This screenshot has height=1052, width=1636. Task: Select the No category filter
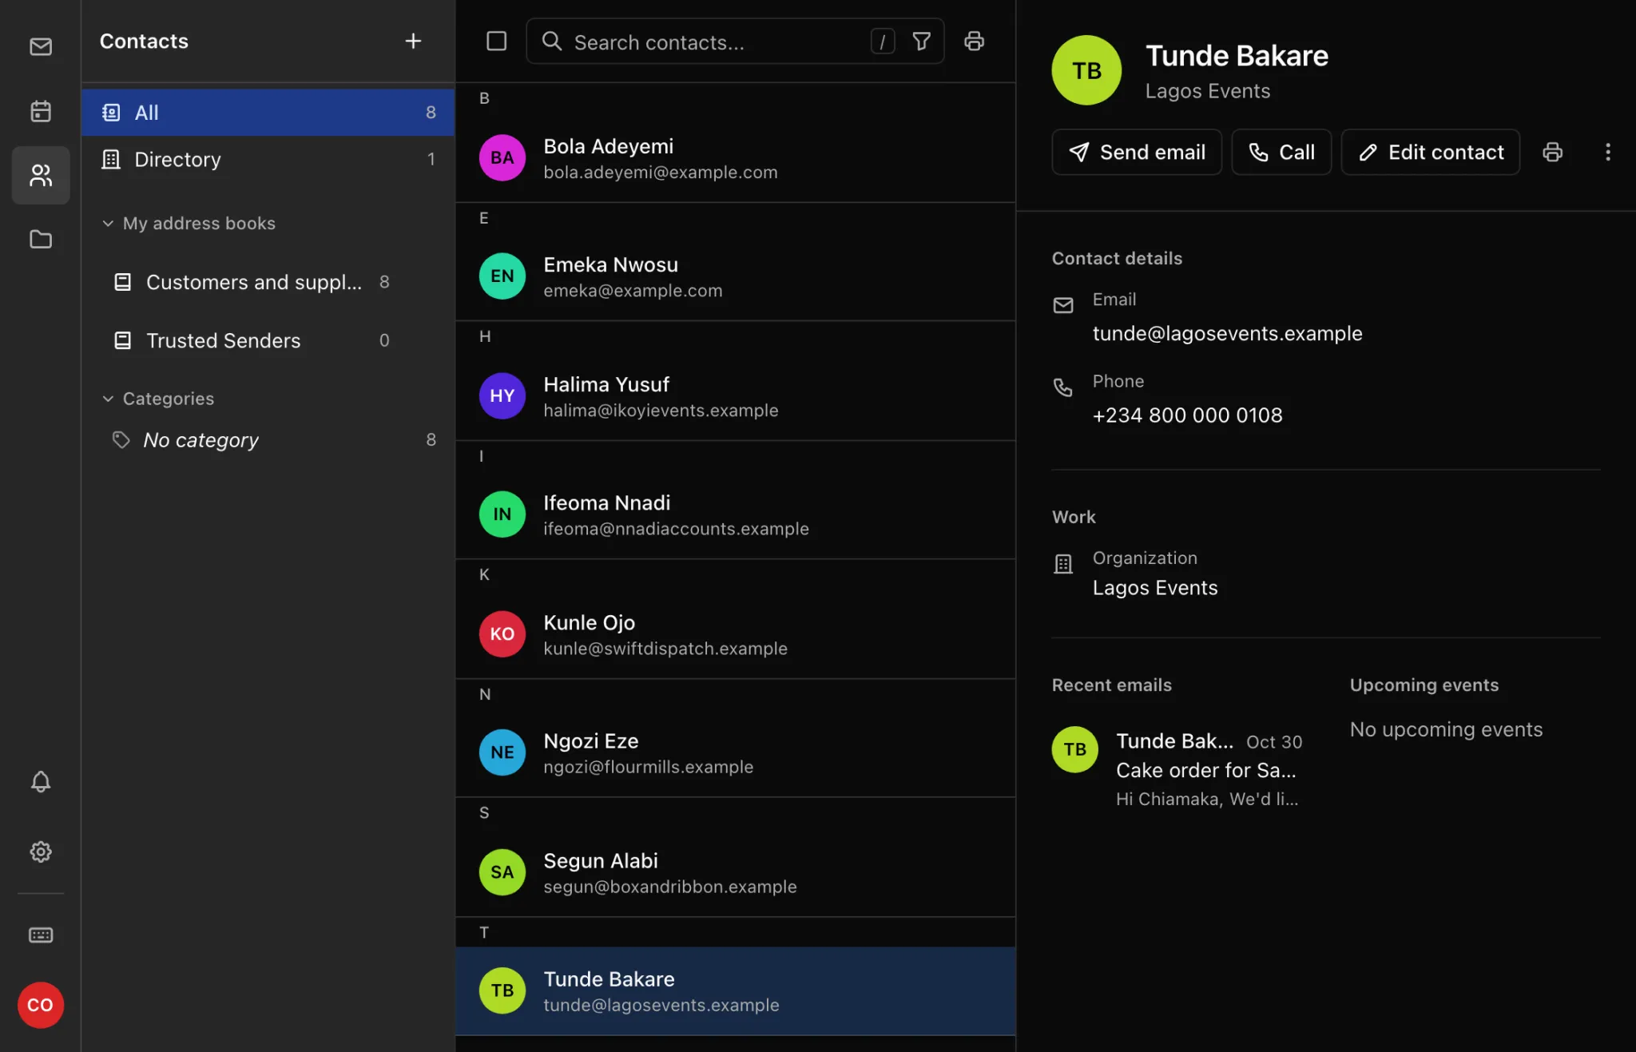tap(268, 439)
